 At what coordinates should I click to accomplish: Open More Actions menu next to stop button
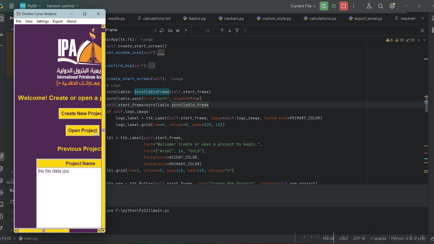tap(354, 6)
